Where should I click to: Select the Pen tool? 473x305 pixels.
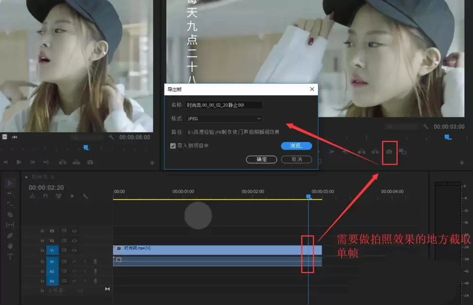coord(10,235)
